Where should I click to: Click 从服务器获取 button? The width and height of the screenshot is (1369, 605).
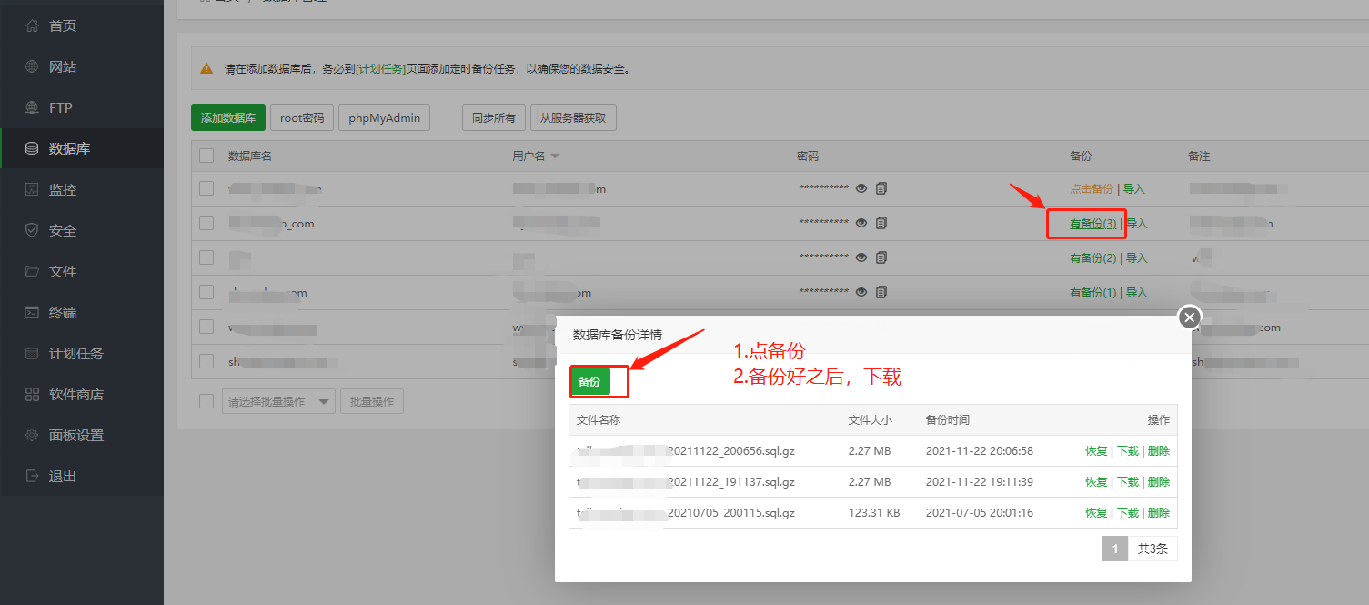[573, 117]
